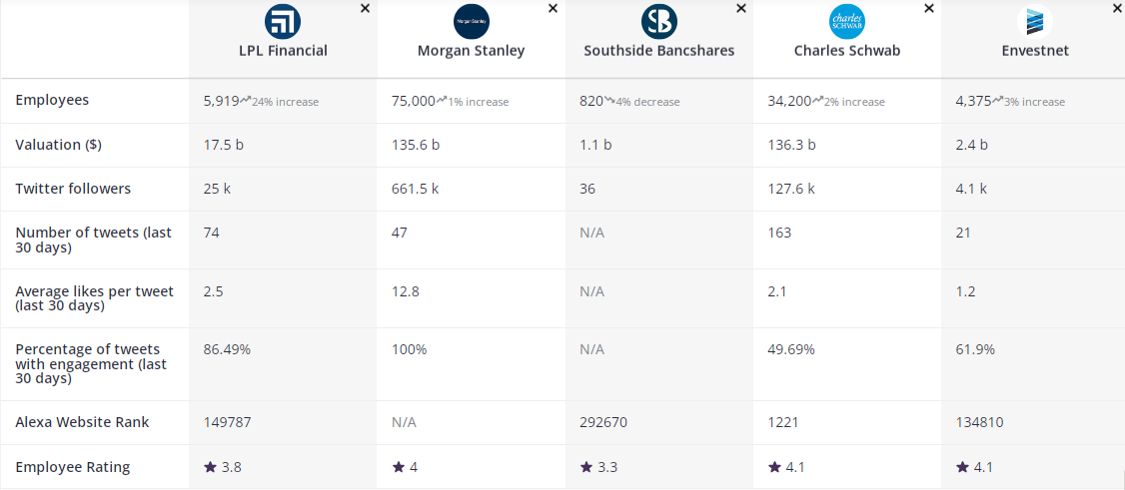Click the Morgan Stanley logo icon
Screen dimensions: 1125x490
pos(472,21)
